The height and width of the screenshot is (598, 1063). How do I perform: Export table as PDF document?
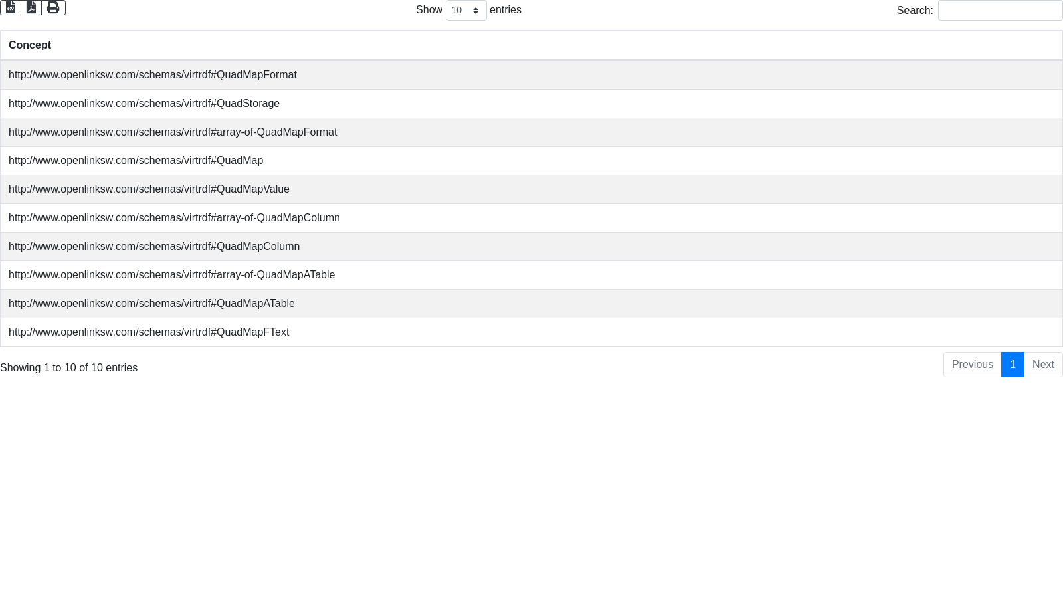(31, 7)
